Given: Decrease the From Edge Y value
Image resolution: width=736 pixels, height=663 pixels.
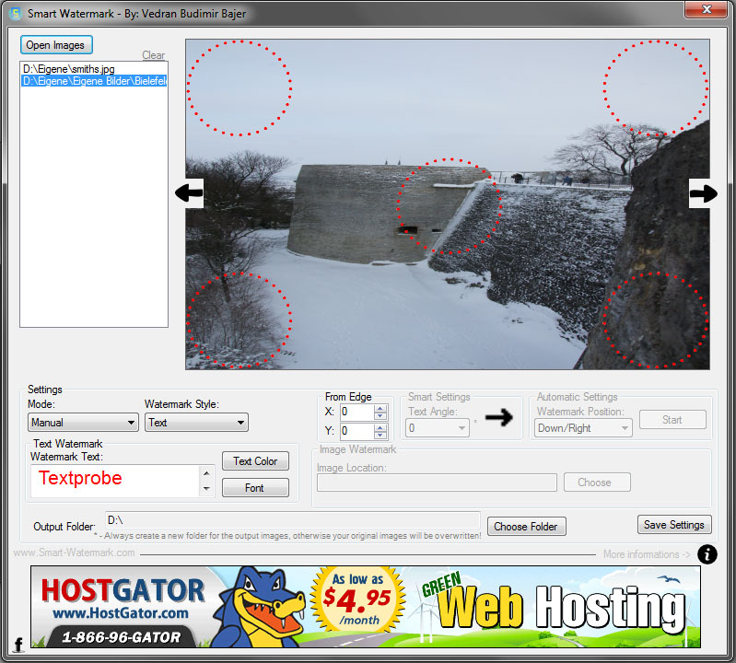Looking at the screenshot, I should pos(380,435).
